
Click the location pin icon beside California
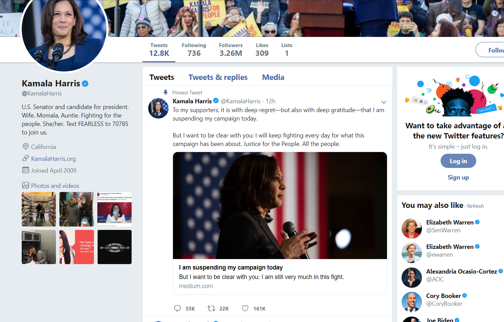pos(25,146)
